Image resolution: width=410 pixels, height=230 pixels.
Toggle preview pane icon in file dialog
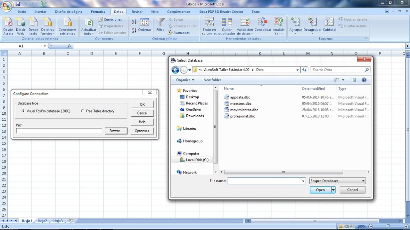353,80
